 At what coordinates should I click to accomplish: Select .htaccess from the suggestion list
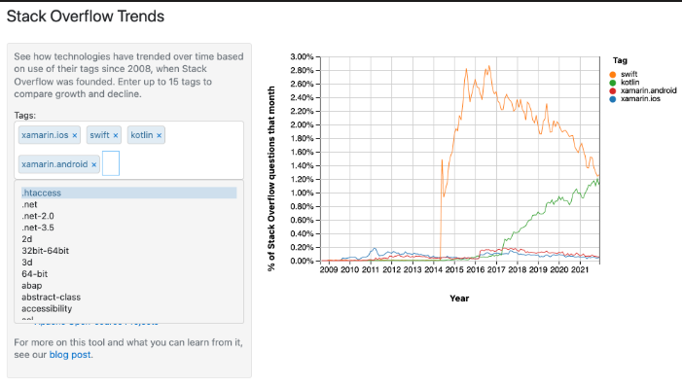(x=128, y=193)
